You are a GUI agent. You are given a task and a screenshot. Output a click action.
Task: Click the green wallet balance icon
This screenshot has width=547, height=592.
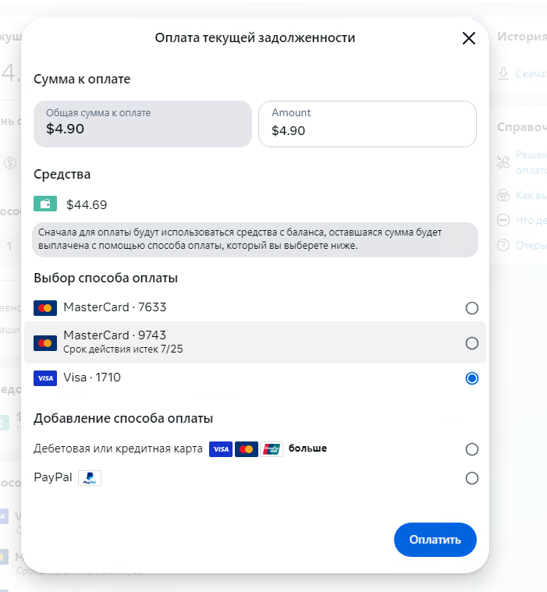pyautogui.click(x=45, y=204)
